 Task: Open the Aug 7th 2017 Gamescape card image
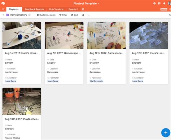(x=64, y=36)
